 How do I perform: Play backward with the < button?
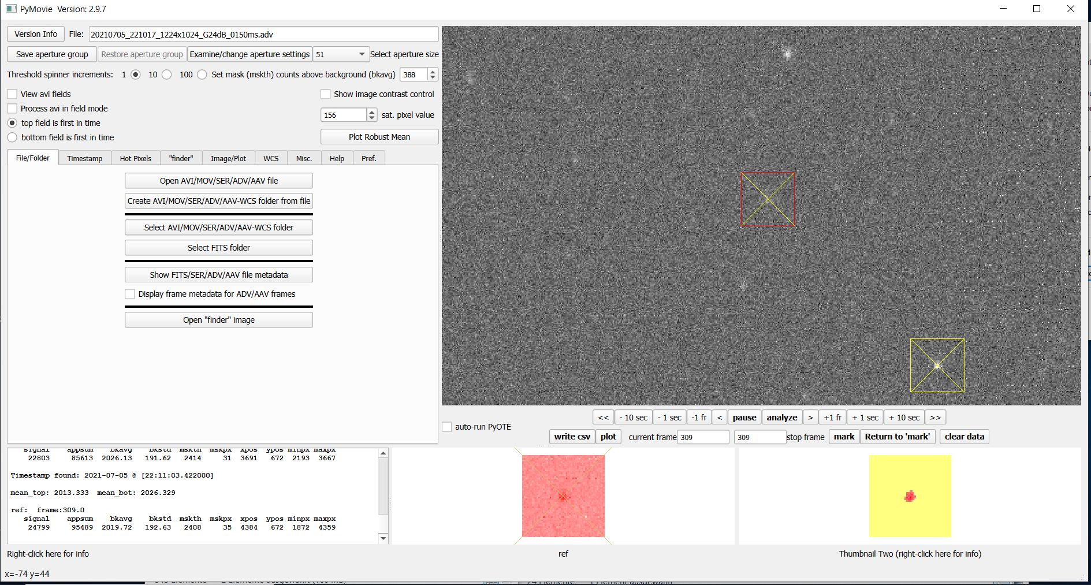click(x=720, y=418)
